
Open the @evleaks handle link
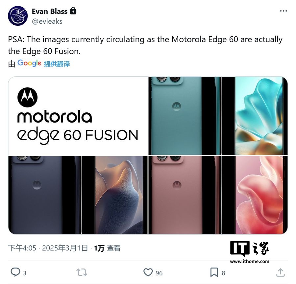(47, 21)
